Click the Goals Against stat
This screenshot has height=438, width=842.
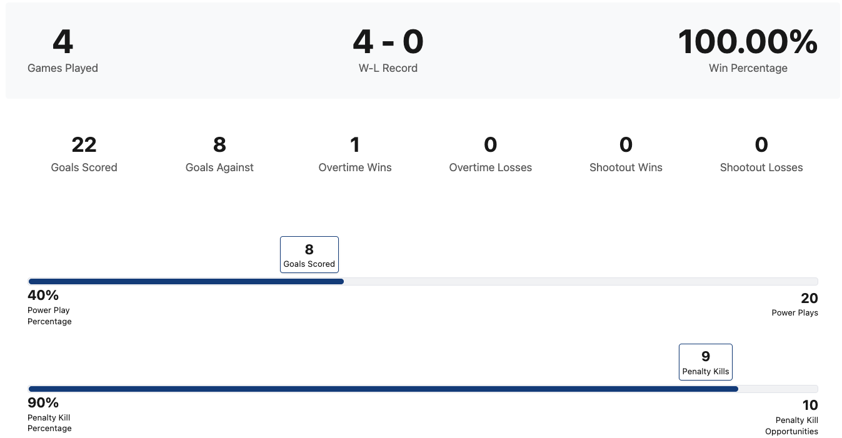(219, 154)
